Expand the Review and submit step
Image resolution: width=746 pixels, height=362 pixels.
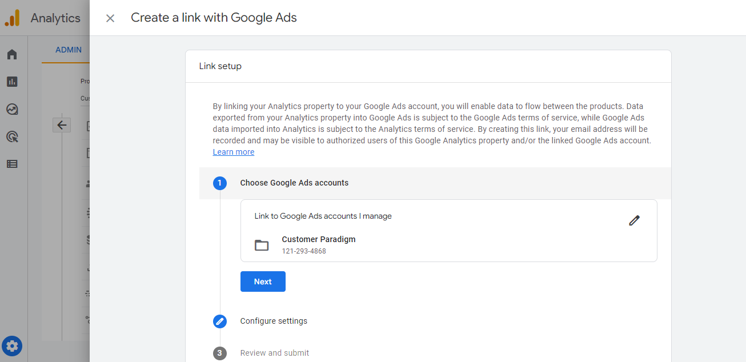275,353
